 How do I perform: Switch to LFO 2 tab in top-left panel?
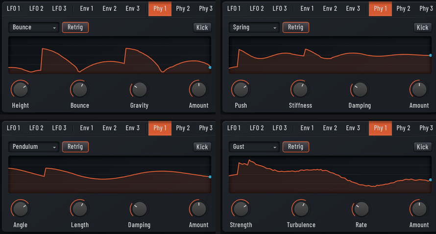(36, 9)
